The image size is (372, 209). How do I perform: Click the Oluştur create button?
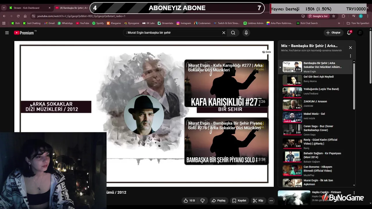[333, 33]
